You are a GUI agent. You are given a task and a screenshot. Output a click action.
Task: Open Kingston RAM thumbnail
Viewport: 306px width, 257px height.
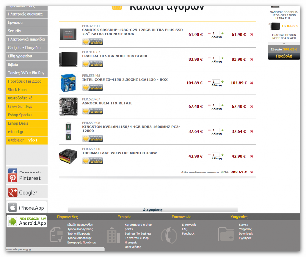[68, 131]
